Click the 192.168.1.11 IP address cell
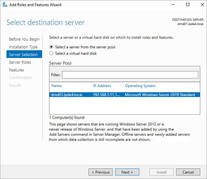207x179 pixels. tap(106, 95)
